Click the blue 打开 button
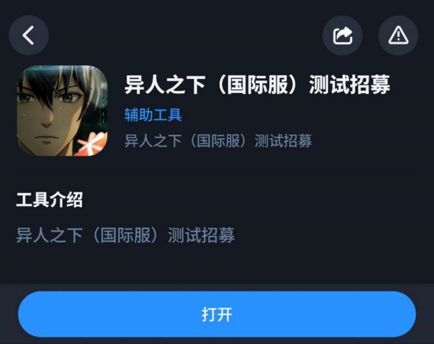 coord(217,314)
